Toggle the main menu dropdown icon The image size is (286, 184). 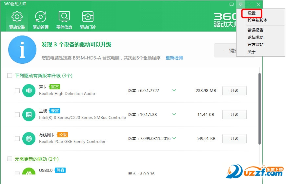tap(241, 4)
